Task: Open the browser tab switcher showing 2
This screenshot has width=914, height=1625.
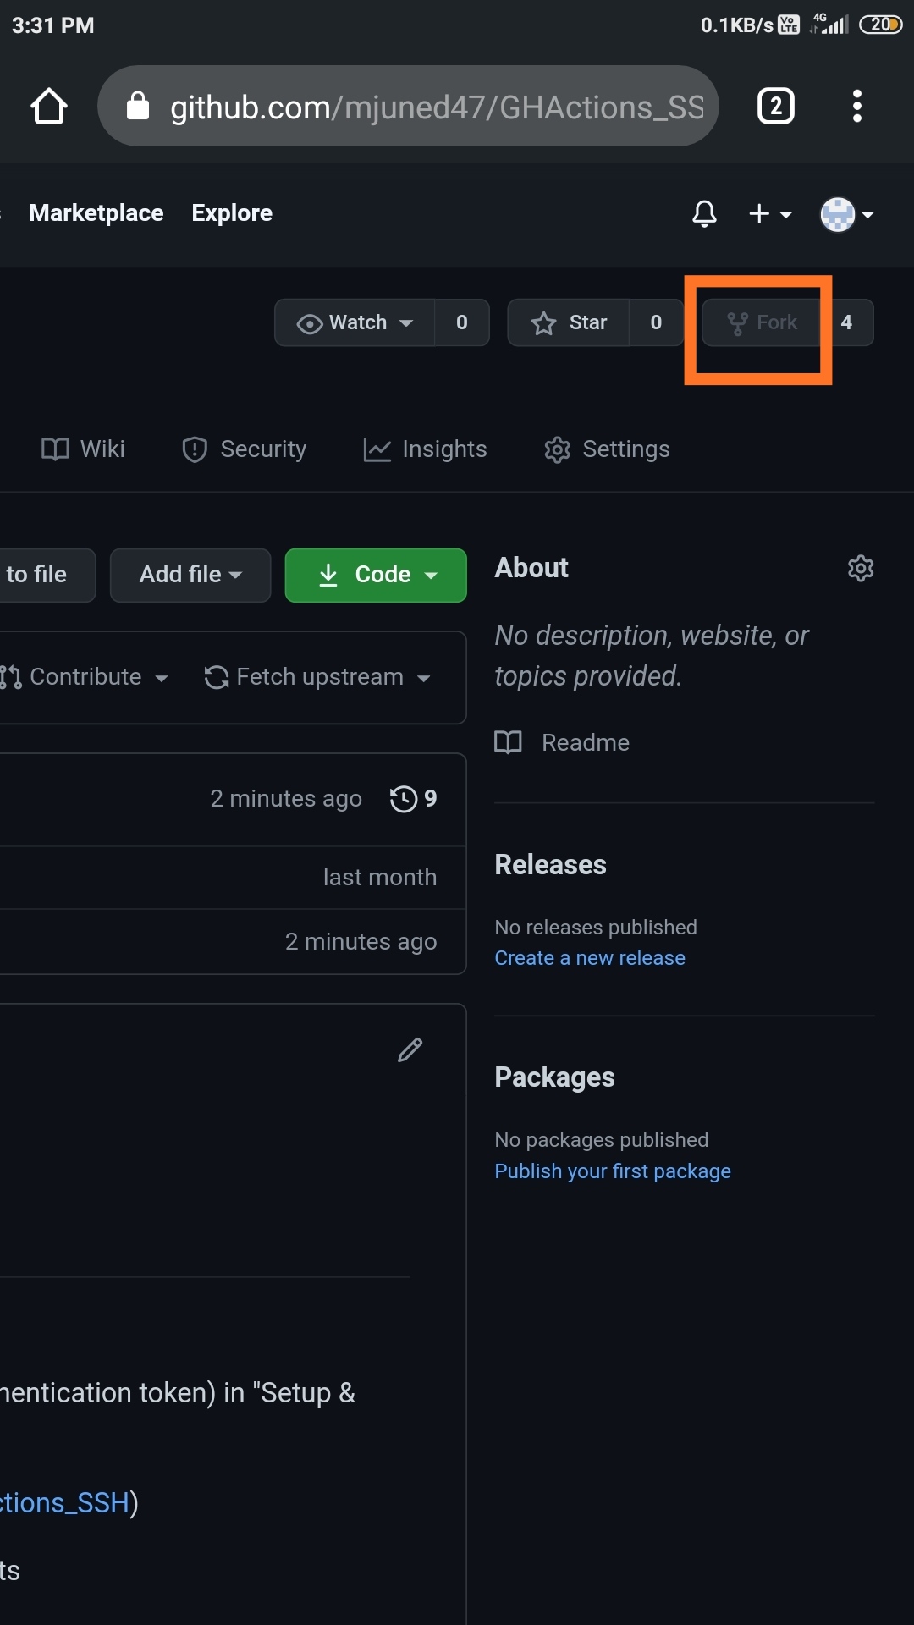Action: [775, 106]
